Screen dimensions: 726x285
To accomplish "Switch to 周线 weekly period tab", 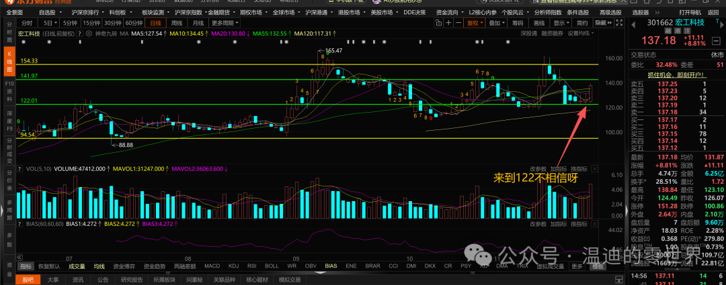I will [x=176, y=23].
